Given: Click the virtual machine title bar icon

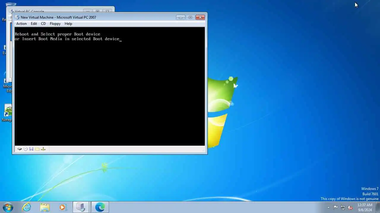Looking at the screenshot, I should click(x=17, y=17).
